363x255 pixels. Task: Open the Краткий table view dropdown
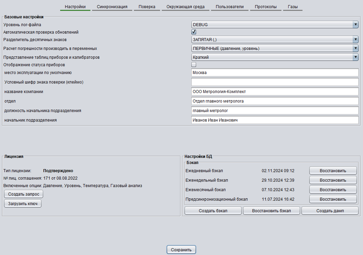[275, 57]
